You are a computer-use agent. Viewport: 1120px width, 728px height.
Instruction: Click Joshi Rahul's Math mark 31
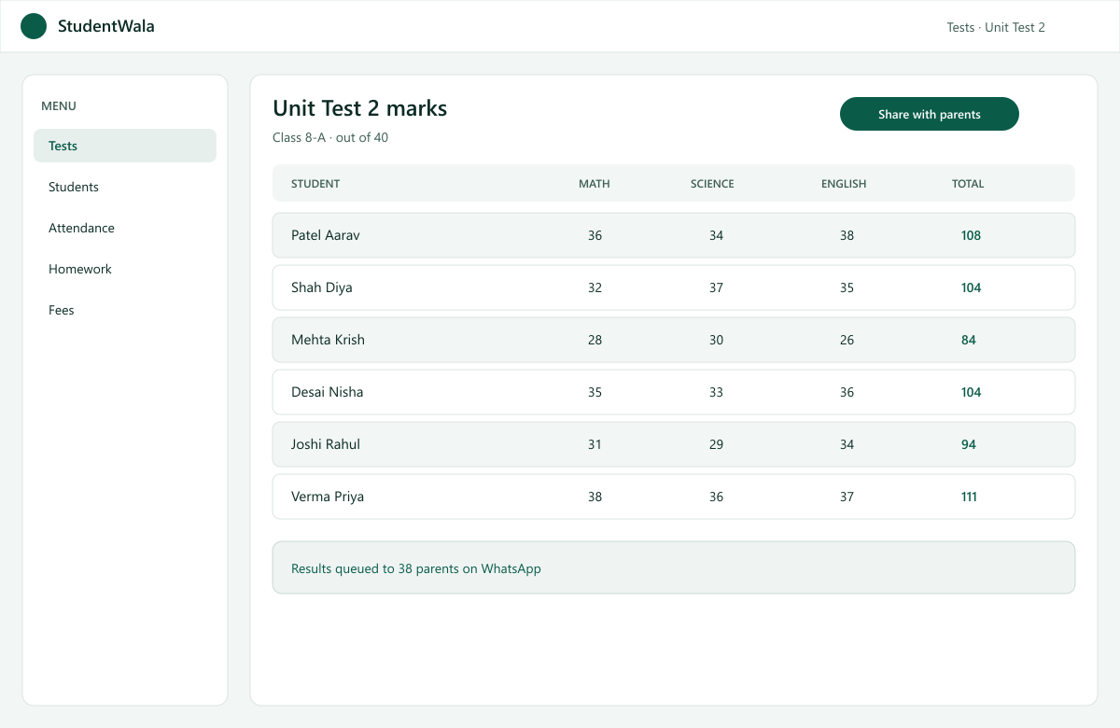595,444
